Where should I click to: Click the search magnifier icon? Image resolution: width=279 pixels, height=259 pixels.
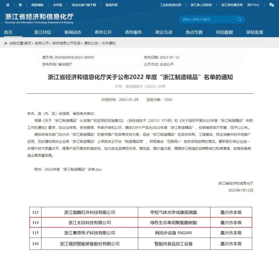click(239, 19)
